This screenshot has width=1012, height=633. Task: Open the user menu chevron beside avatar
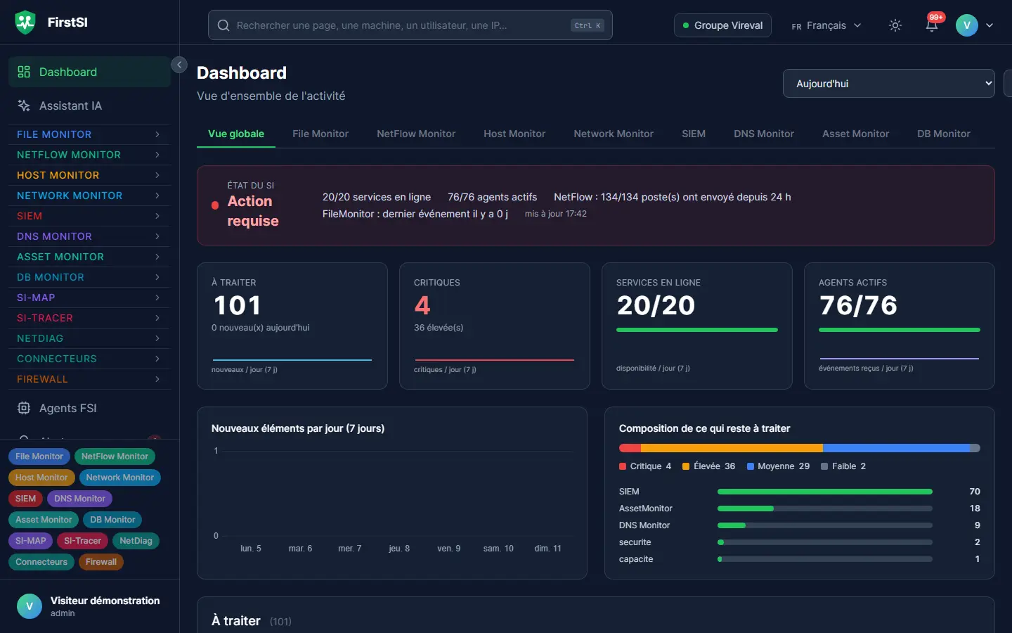[x=990, y=25]
